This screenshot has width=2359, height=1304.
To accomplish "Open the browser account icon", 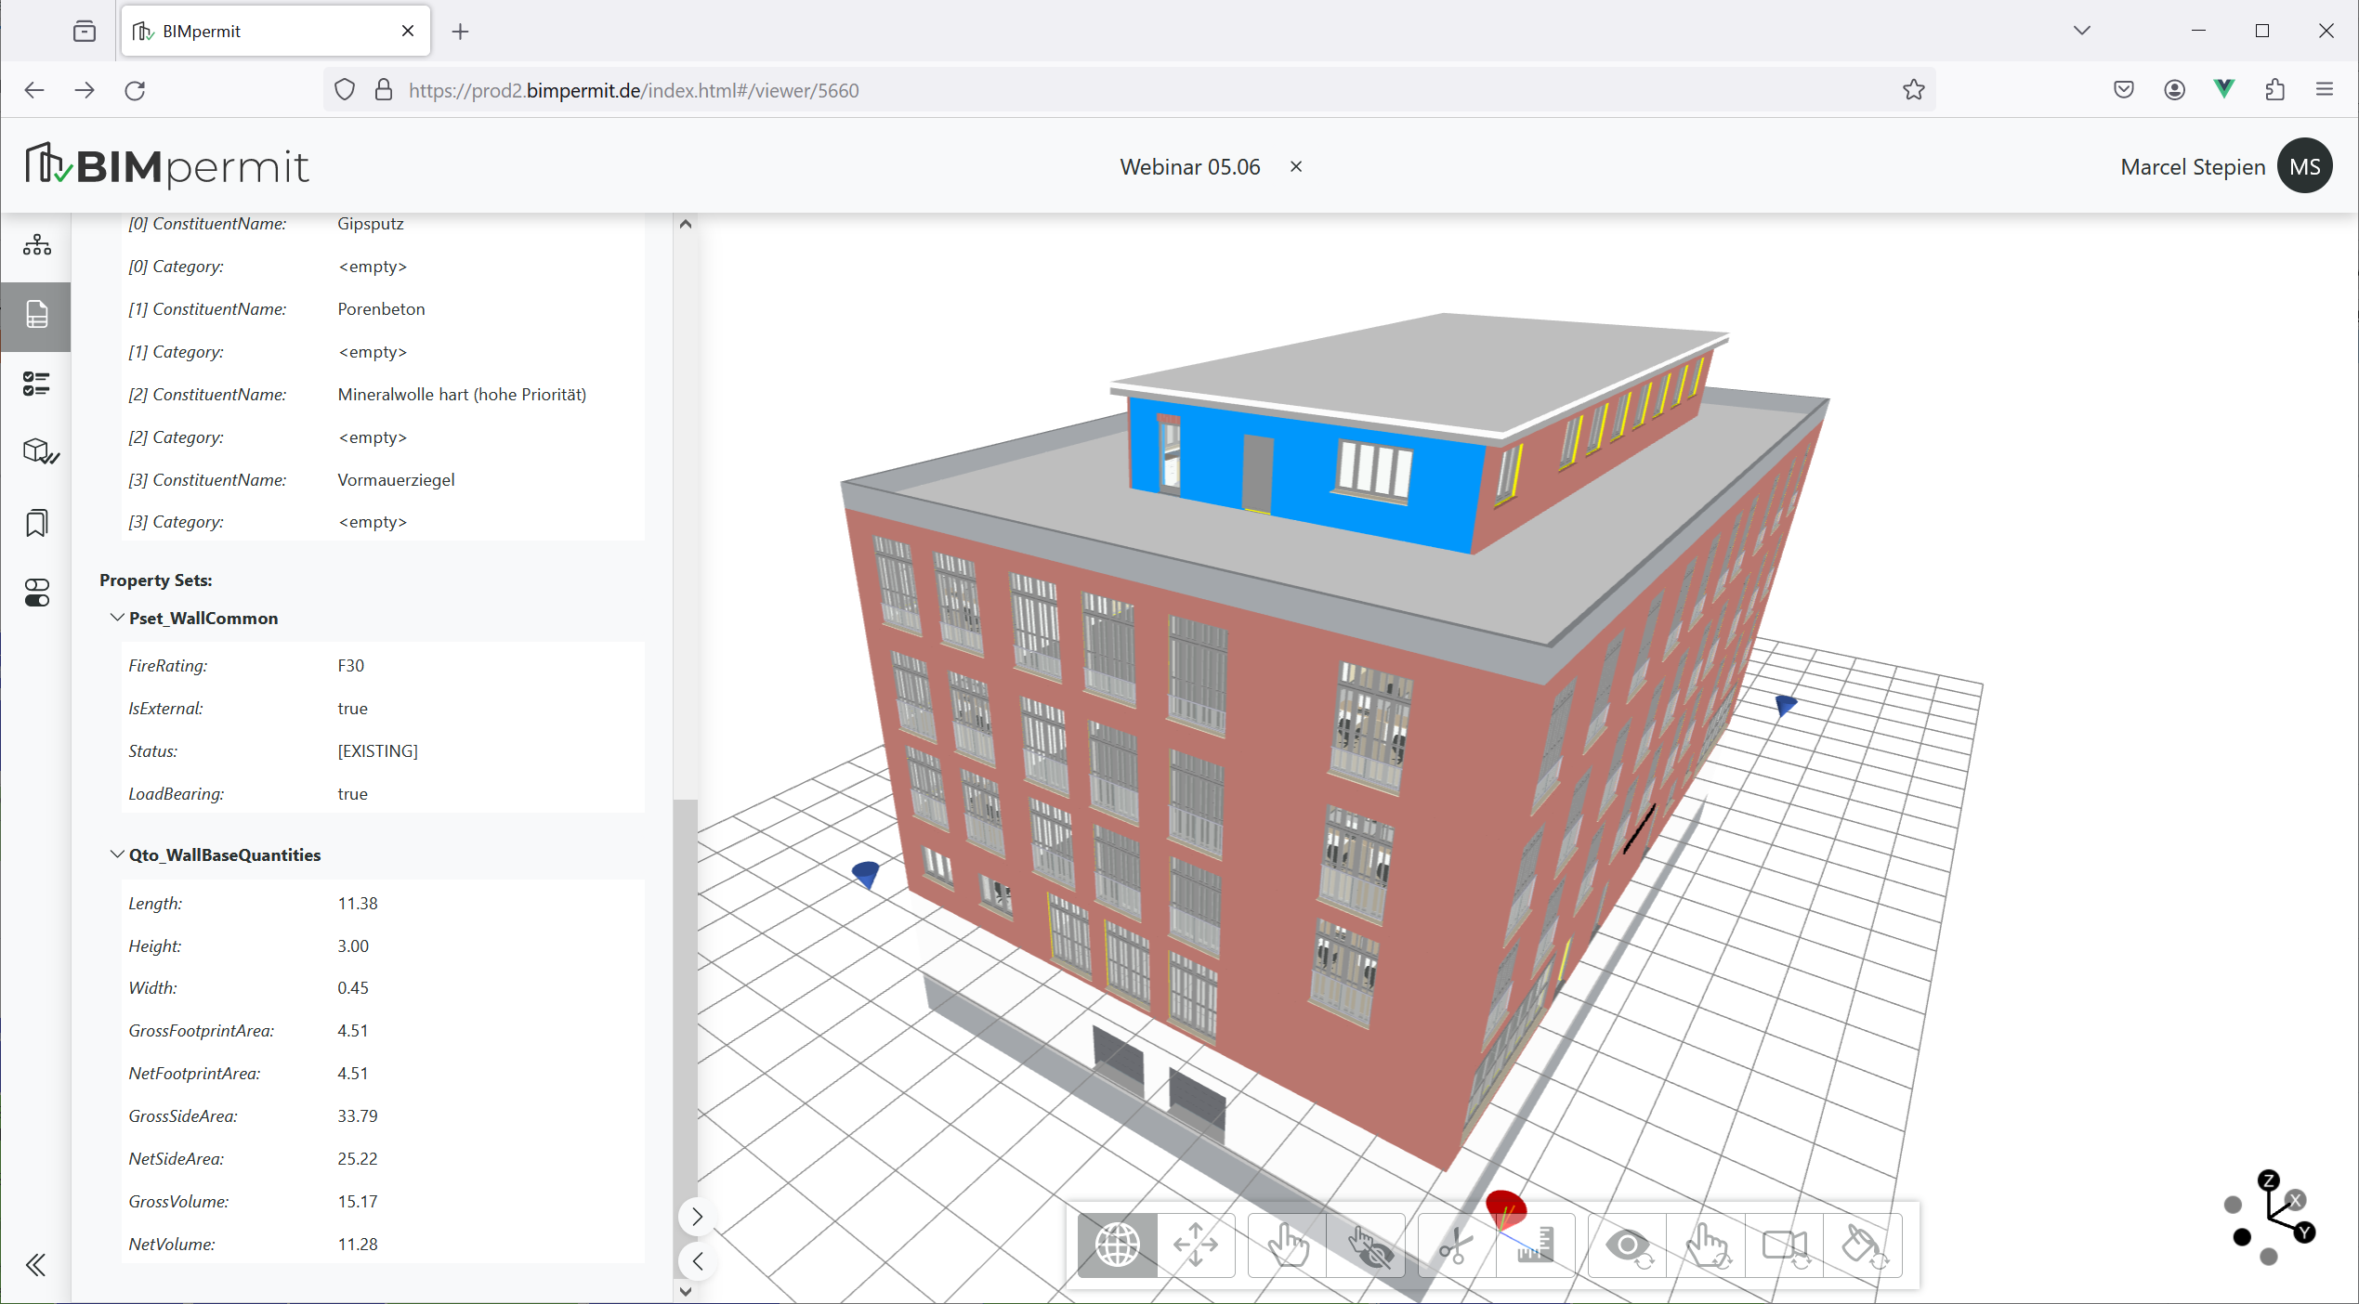I will pyautogui.click(x=2174, y=90).
